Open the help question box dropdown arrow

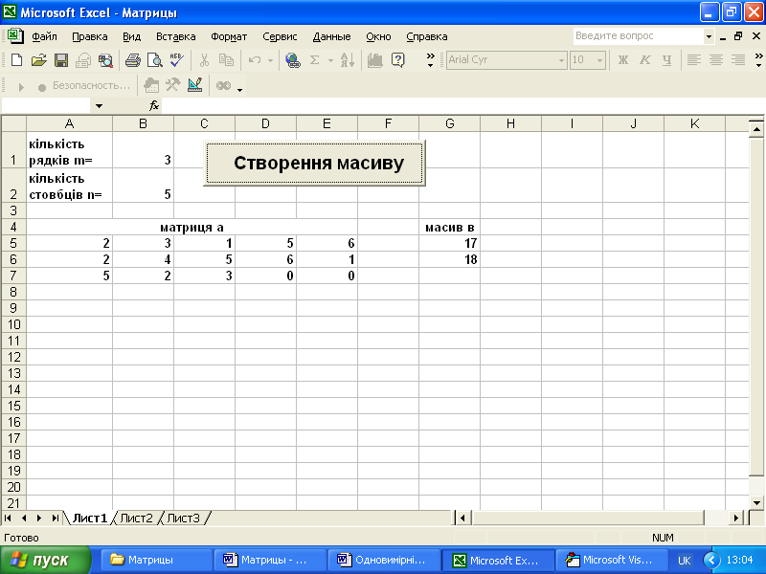pyautogui.click(x=709, y=36)
